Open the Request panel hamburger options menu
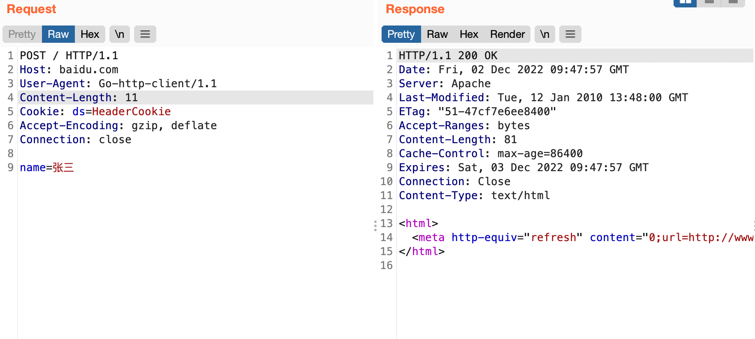755x339 pixels. click(145, 34)
